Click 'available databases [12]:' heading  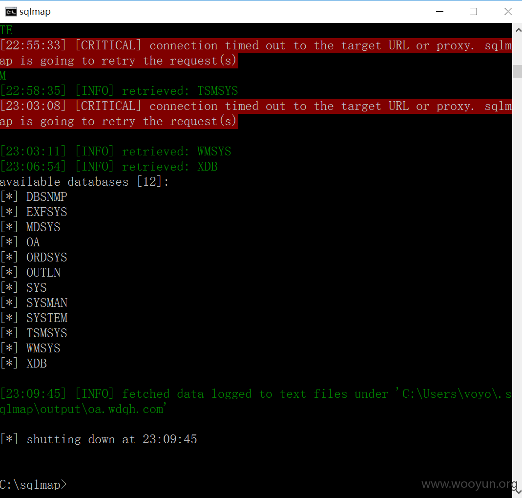[x=84, y=181]
